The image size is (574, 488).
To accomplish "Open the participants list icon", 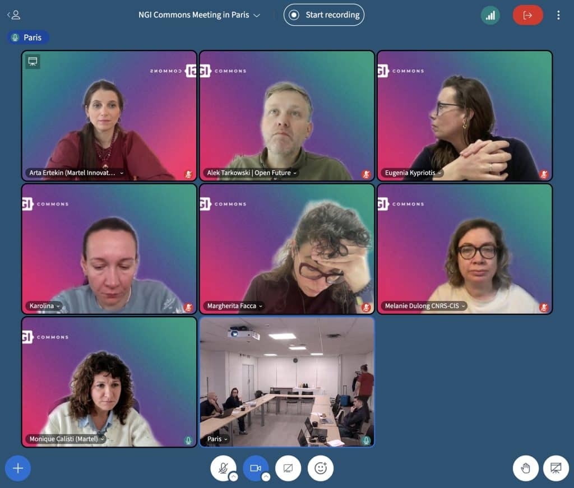I will point(14,15).
